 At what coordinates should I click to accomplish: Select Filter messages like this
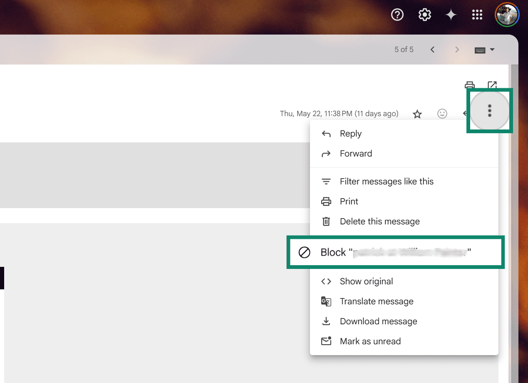pyautogui.click(x=387, y=181)
